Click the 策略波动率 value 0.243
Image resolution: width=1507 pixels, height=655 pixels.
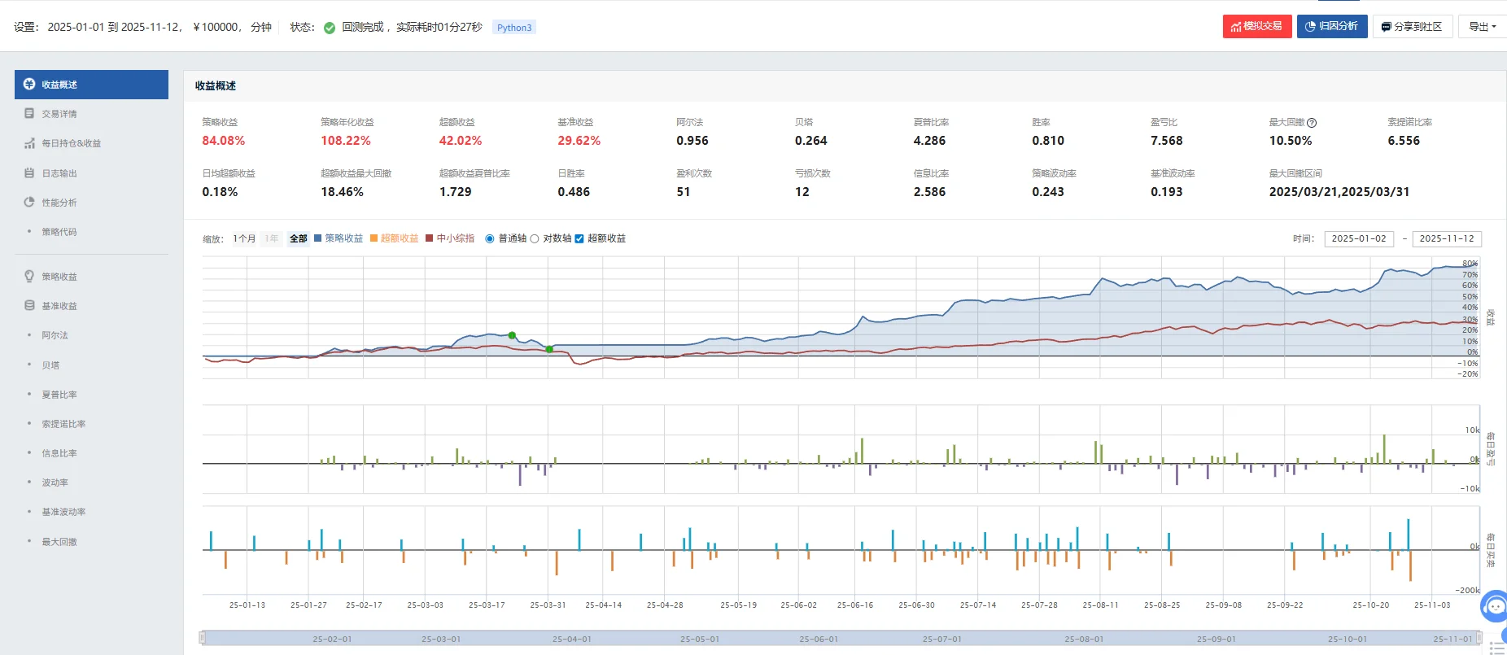tap(1048, 192)
